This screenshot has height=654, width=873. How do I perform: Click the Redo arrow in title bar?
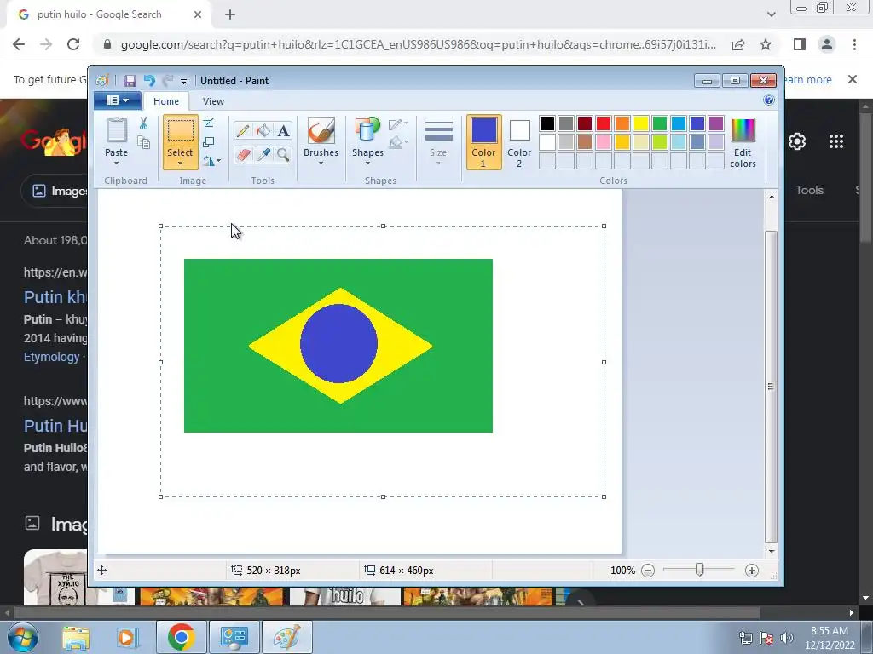[168, 81]
